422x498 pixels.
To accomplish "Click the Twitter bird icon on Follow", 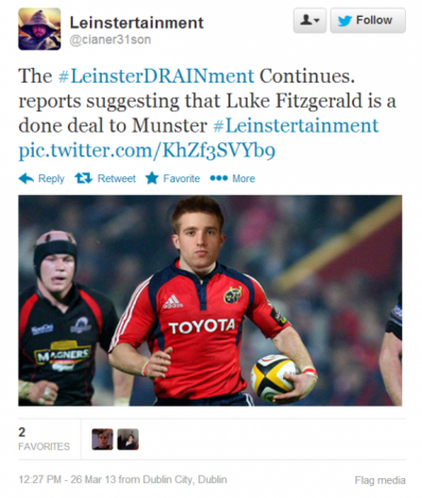I will pyautogui.click(x=345, y=21).
